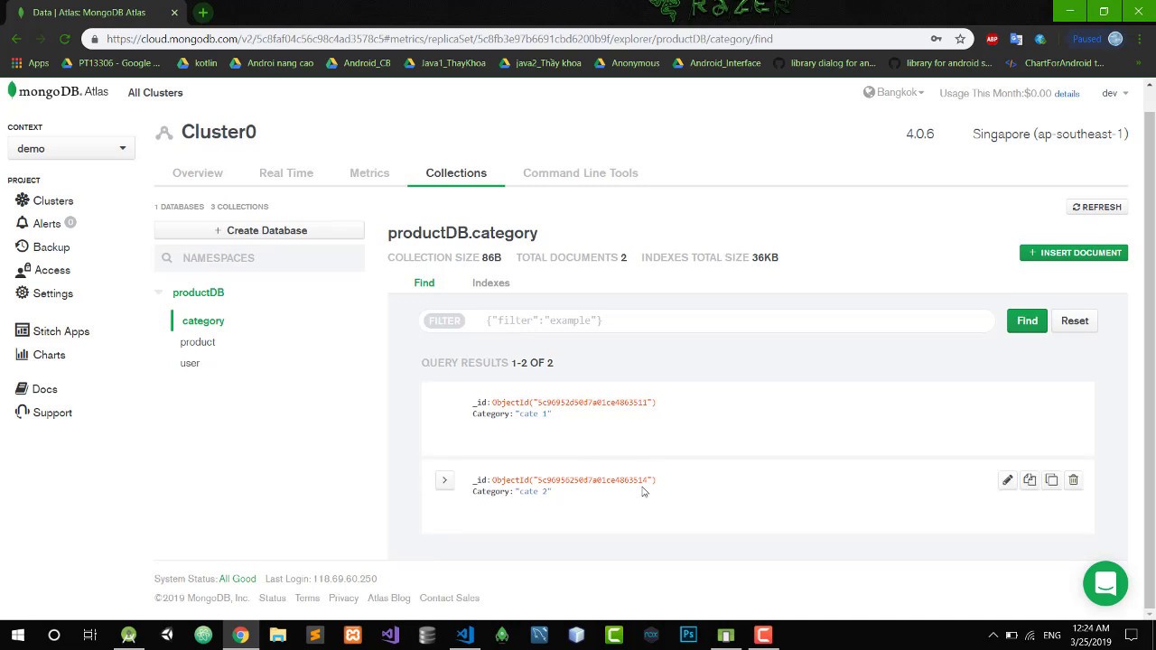Reload the browser page
This screenshot has width=1156, height=650.
[64, 39]
